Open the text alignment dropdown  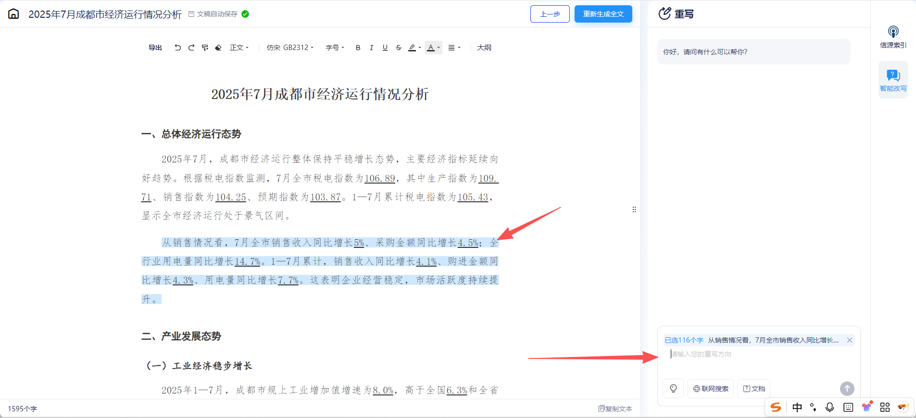[454, 48]
